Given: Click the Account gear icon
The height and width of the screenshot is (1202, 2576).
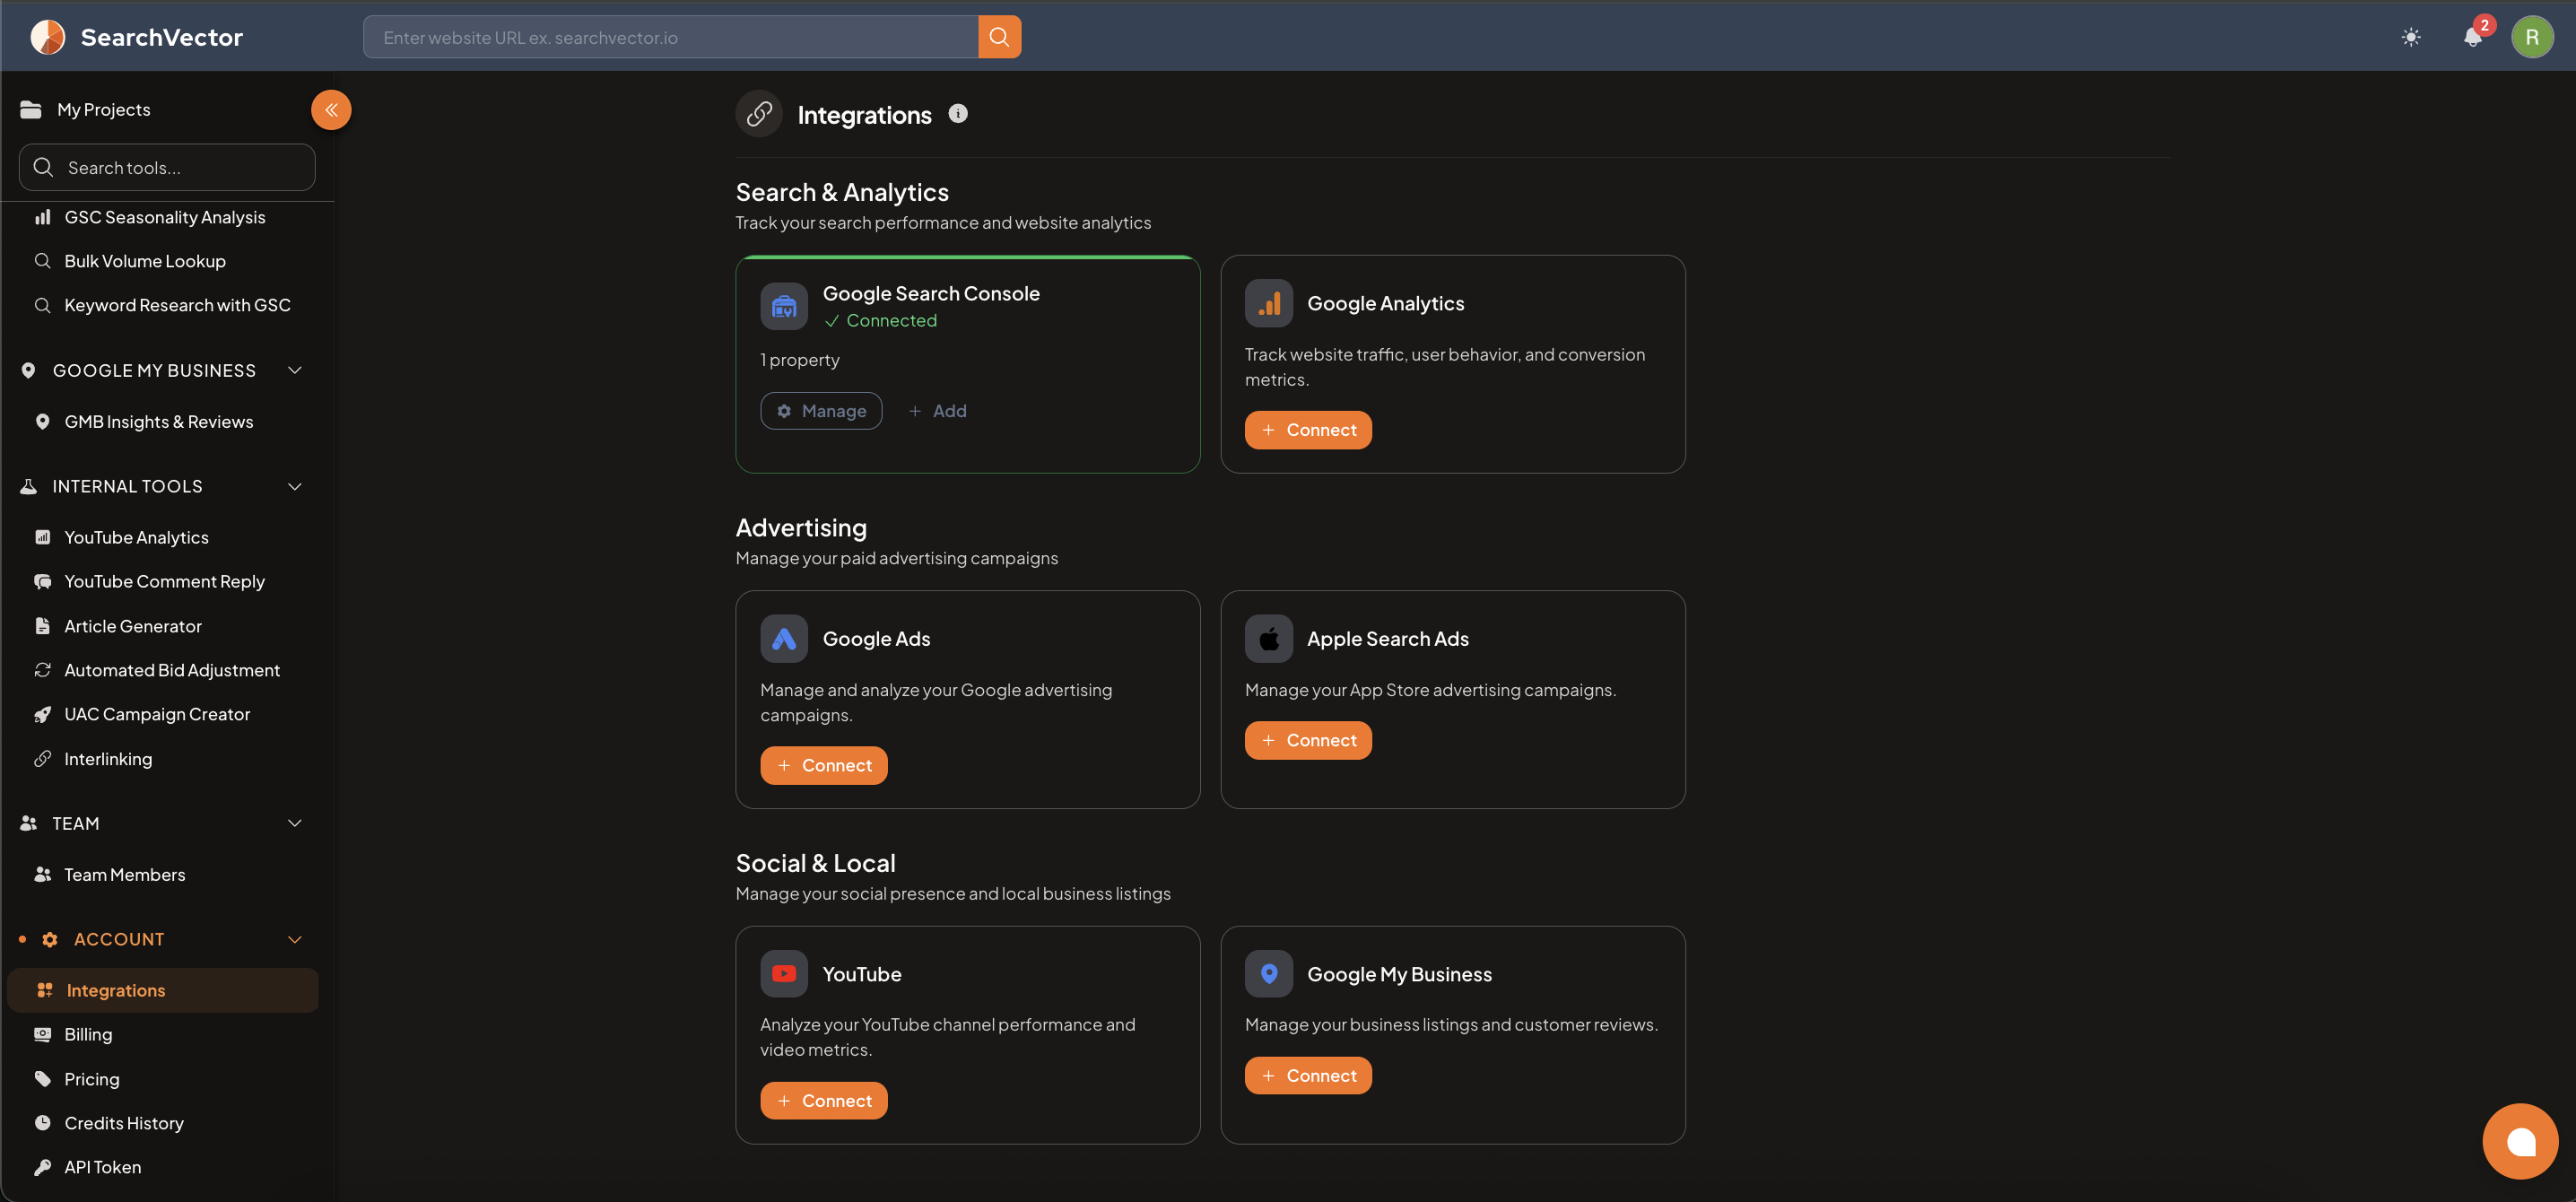Looking at the screenshot, I should [x=50, y=939].
